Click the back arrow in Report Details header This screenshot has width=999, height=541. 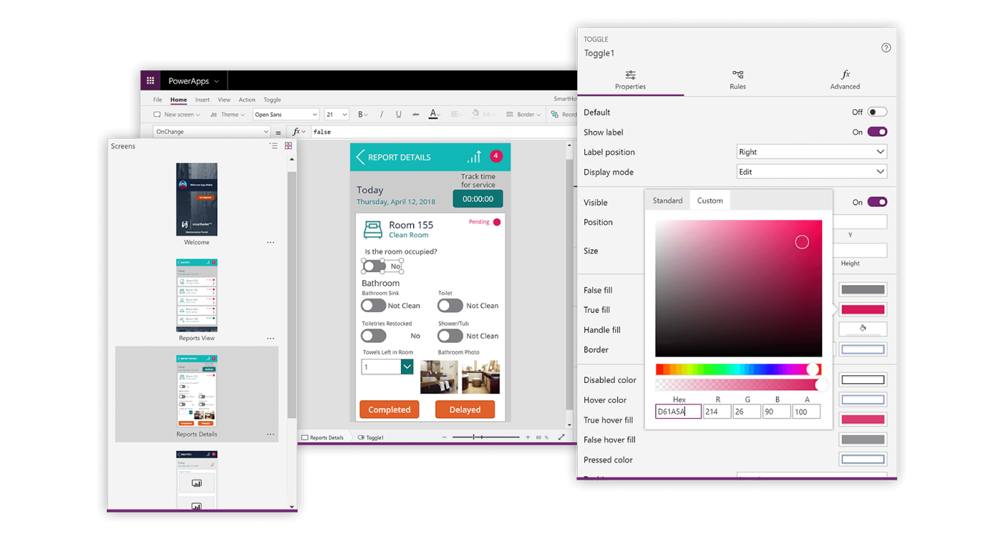[x=360, y=157]
